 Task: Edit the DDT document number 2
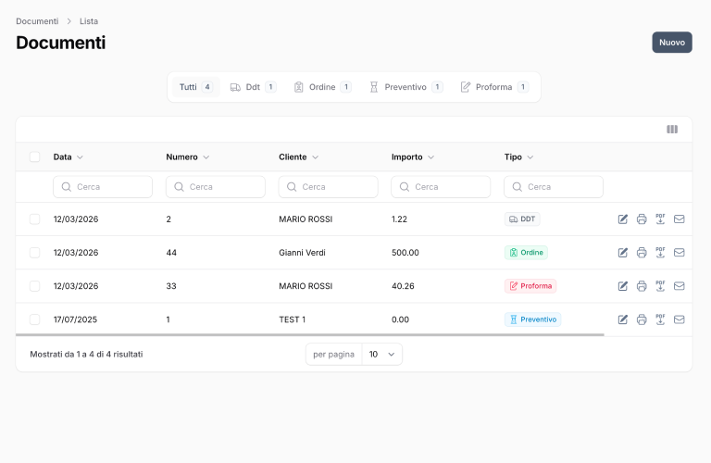pos(623,219)
